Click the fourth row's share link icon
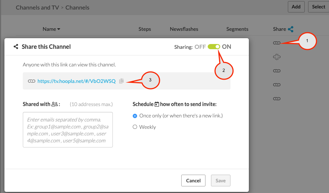Viewport: 329px width, 193px height. pos(277,85)
